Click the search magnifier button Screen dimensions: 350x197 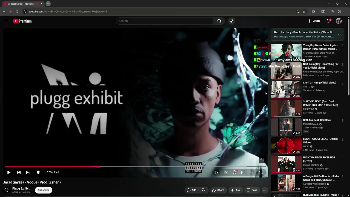click(219, 21)
